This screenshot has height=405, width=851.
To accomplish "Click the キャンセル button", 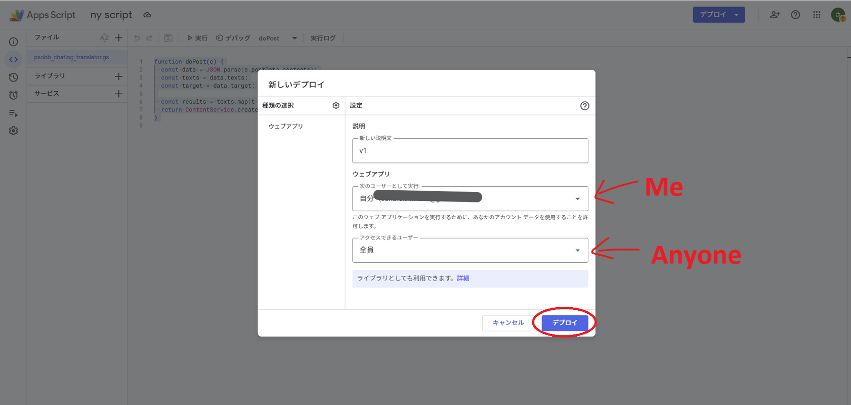I will (x=508, y=322).
